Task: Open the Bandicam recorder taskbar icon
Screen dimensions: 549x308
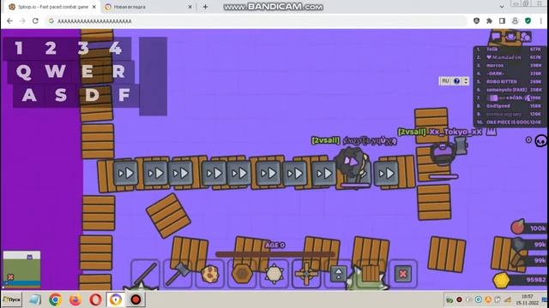Action: [136, 299]
